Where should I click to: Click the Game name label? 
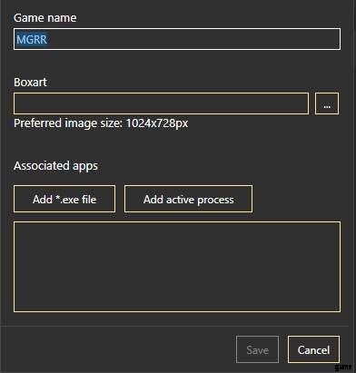point(44,18)
